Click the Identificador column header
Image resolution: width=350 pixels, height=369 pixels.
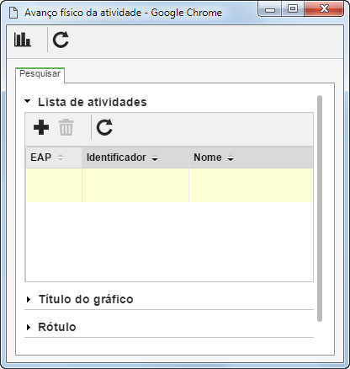[135, 158]
